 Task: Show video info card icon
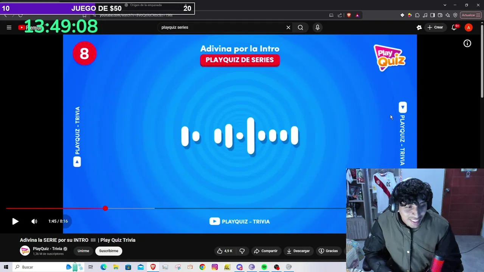[467, 43]
